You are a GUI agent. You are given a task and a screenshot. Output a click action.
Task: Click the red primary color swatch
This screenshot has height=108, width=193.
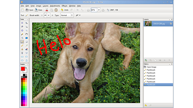click(23, 69)
